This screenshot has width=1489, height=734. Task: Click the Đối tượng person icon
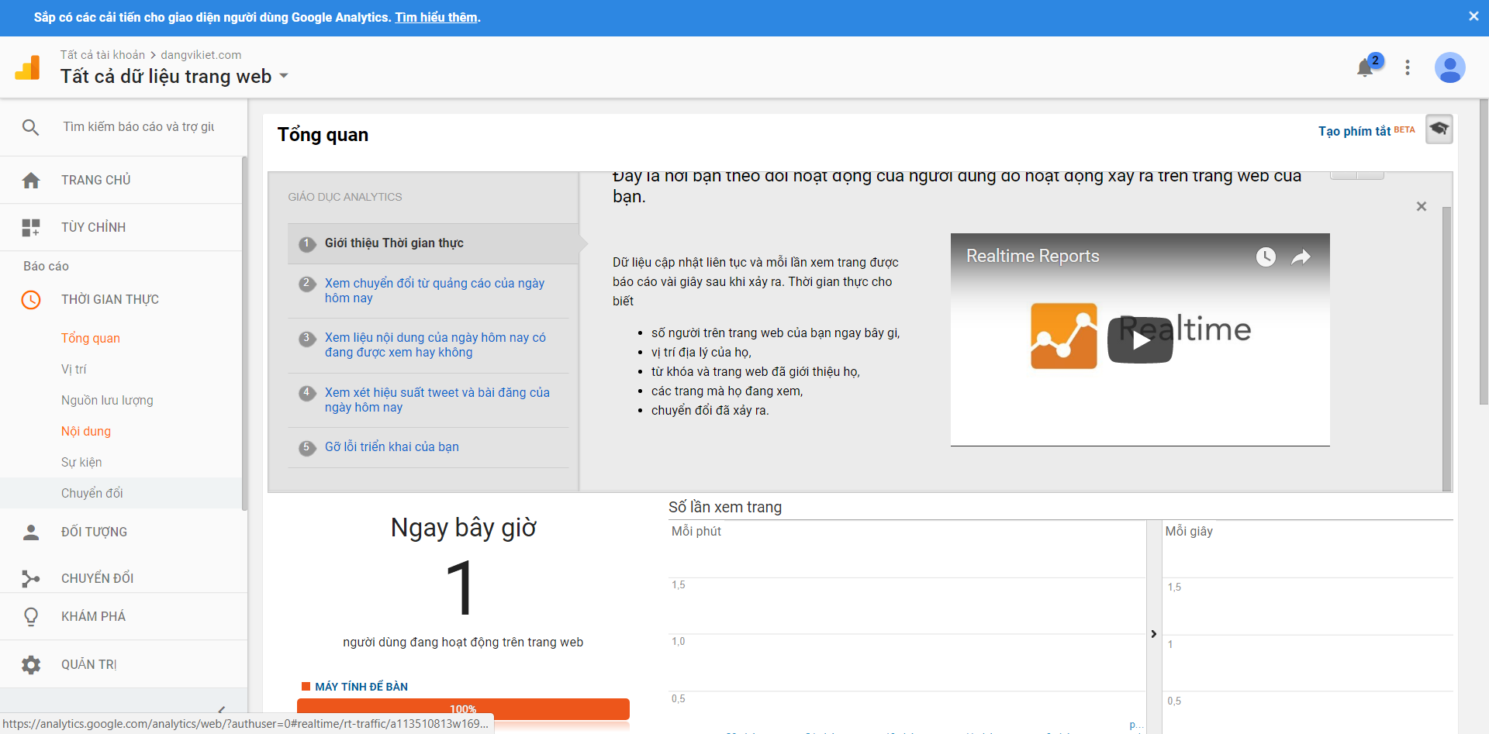(31, 532)
